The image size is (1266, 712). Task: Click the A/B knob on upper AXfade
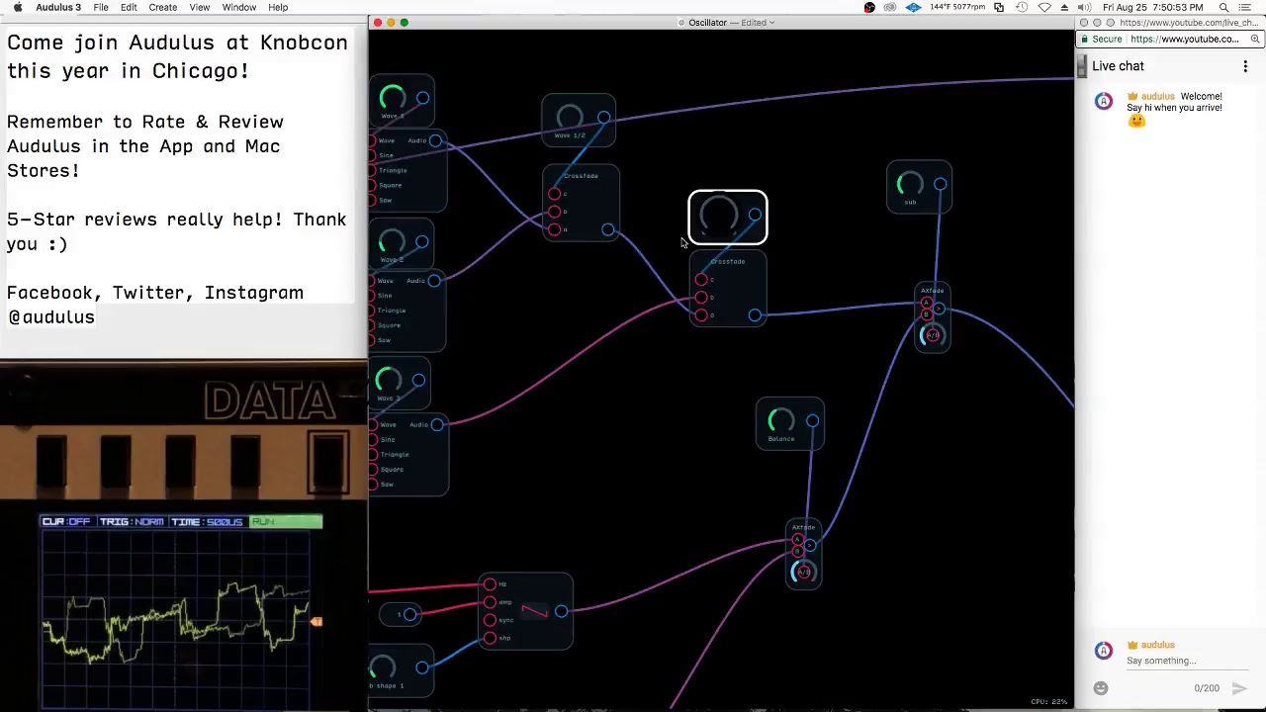[x=931, y=335]
